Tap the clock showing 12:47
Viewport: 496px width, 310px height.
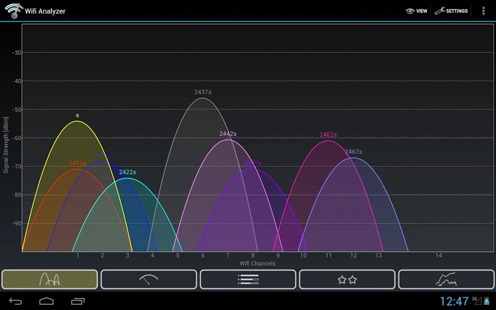click(454, 301)
